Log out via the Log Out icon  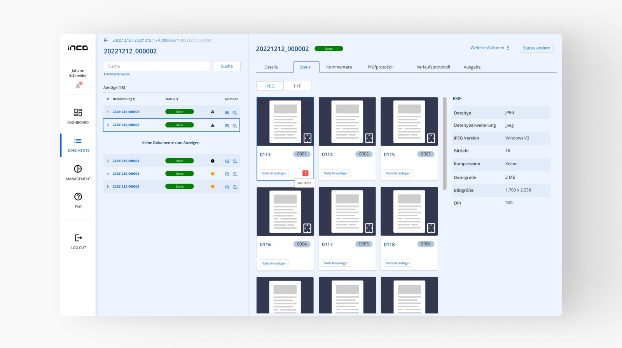(x=78, y=238)
